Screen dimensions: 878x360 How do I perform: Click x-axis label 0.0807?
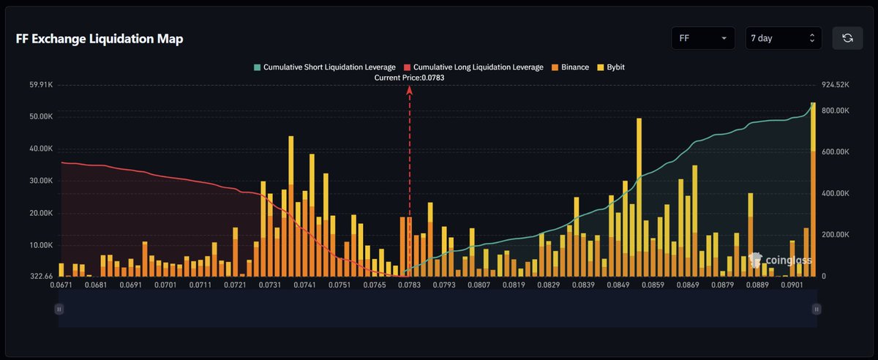pos(480,284)
